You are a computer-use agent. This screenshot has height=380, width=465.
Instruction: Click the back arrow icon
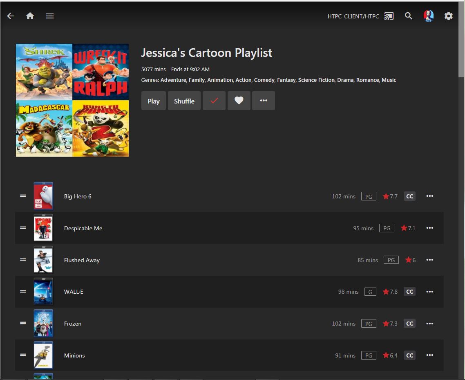tap(11, 16)
